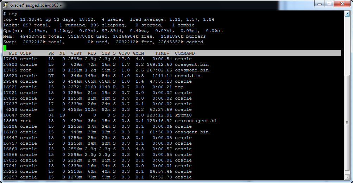Click the vertical scrollbar thumb
This screenshot has width=353, height=183.
pos(347,123)
